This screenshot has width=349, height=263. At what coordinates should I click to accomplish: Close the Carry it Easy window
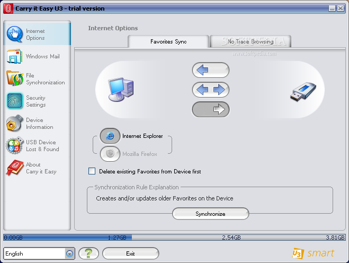click(341, 8)
